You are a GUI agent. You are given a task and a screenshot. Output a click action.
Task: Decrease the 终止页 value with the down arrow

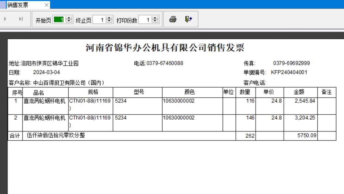tap(108, 21)
